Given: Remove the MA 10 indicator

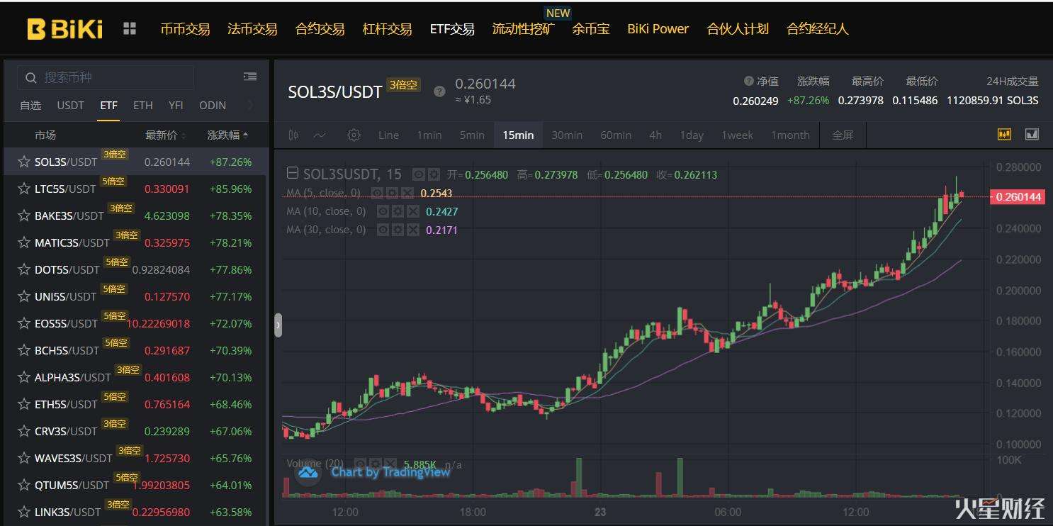Looking at the screenshot, I should pyautogui.click(x=412, y=211).
